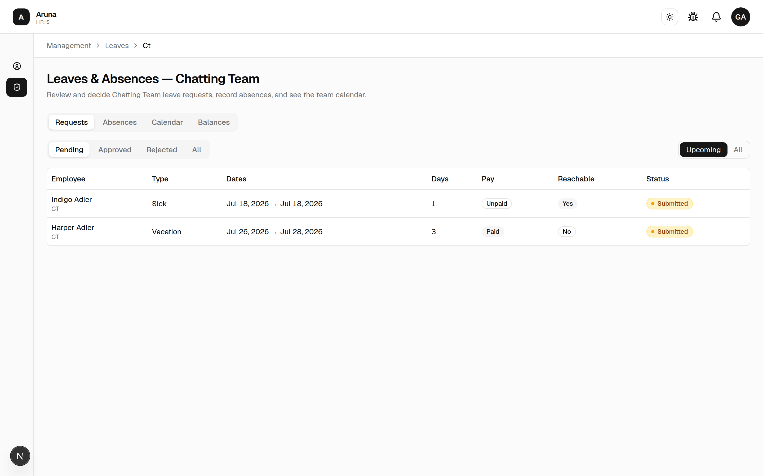Show Rejected requests filter

tap(162, 149)
